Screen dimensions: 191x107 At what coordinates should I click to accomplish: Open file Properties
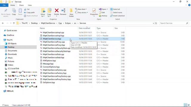(x=94, y=12)
